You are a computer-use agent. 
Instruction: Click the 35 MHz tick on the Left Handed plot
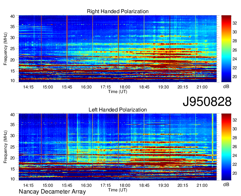click(13, 125)
